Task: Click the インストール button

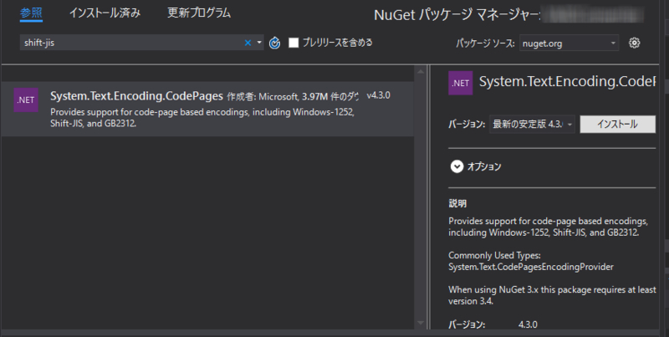Action: point(617,124)
